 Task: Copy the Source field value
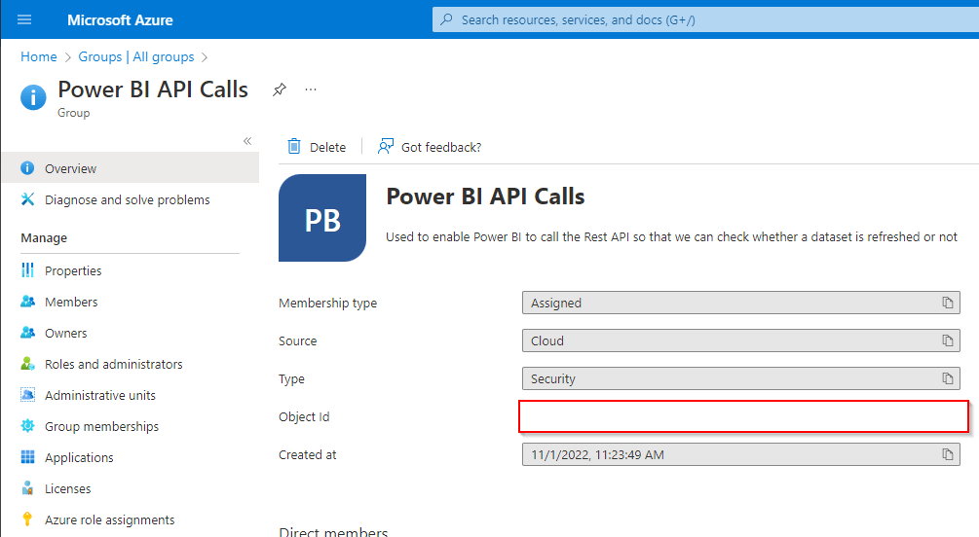947,341
